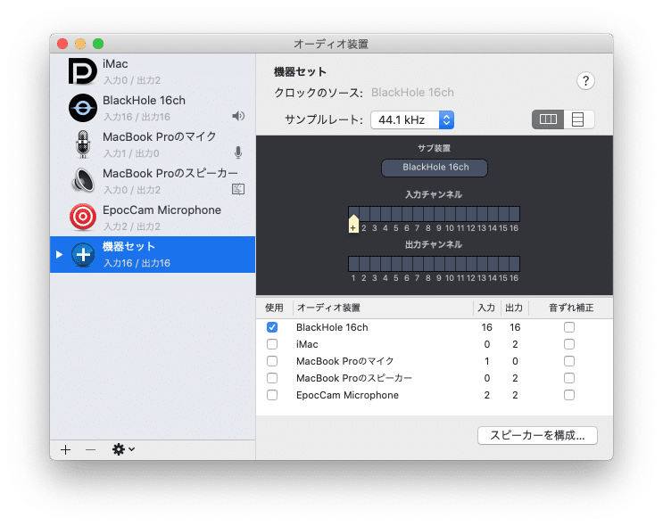Zoom the window with green button

(98, 44)
